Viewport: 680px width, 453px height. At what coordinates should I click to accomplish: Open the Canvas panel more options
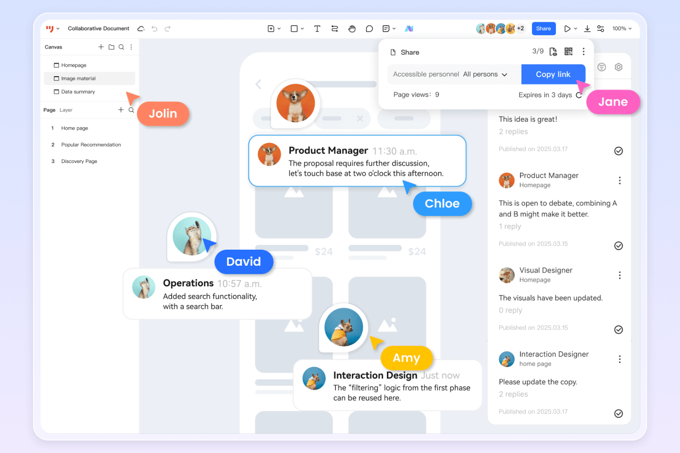(x=131, y=47)
